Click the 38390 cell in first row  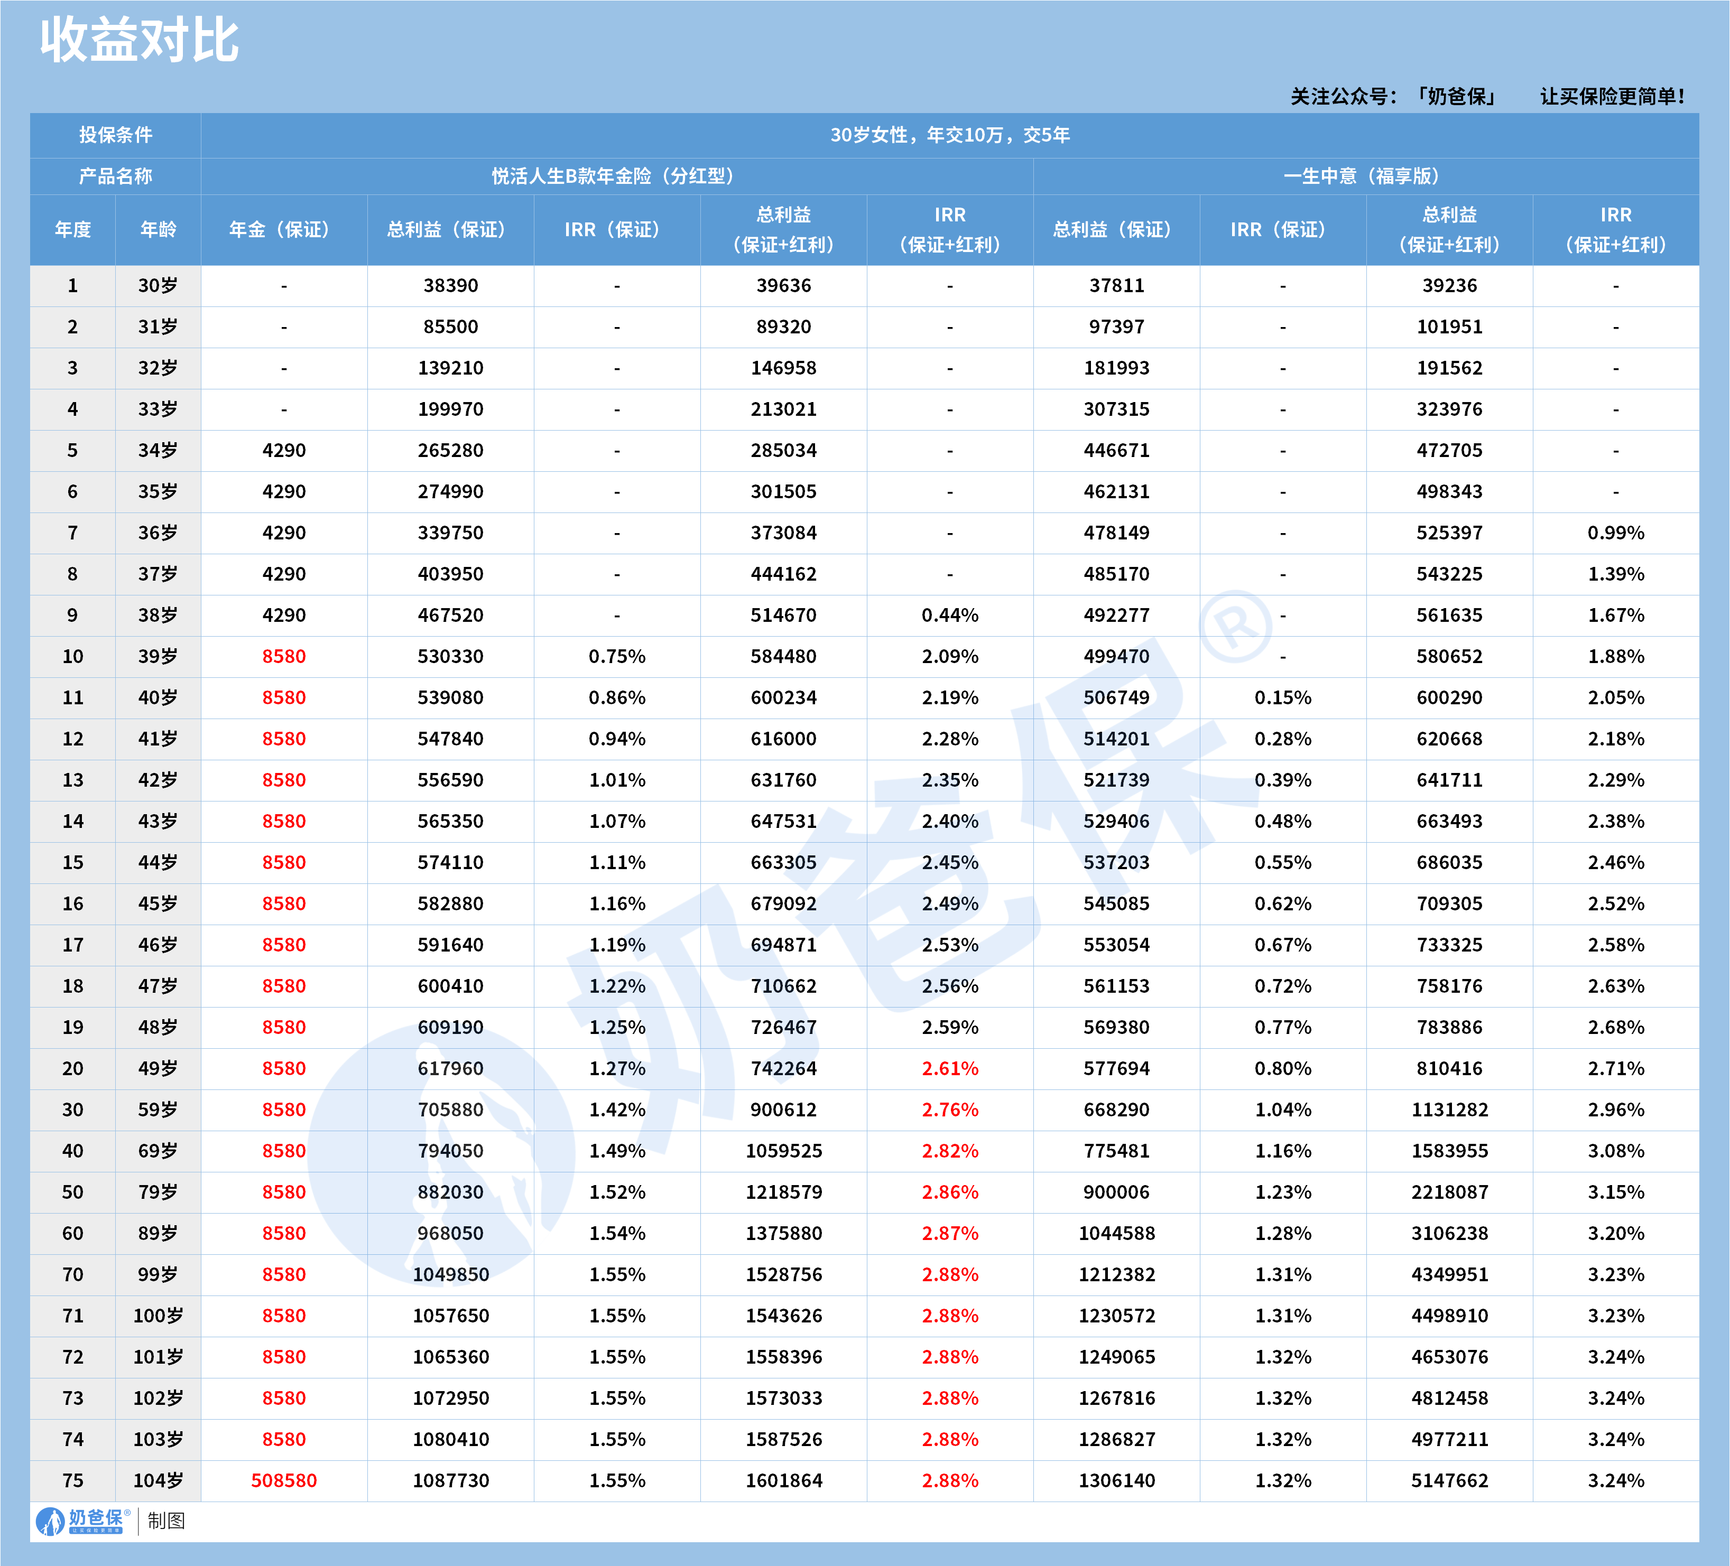(x=450, y=286)
